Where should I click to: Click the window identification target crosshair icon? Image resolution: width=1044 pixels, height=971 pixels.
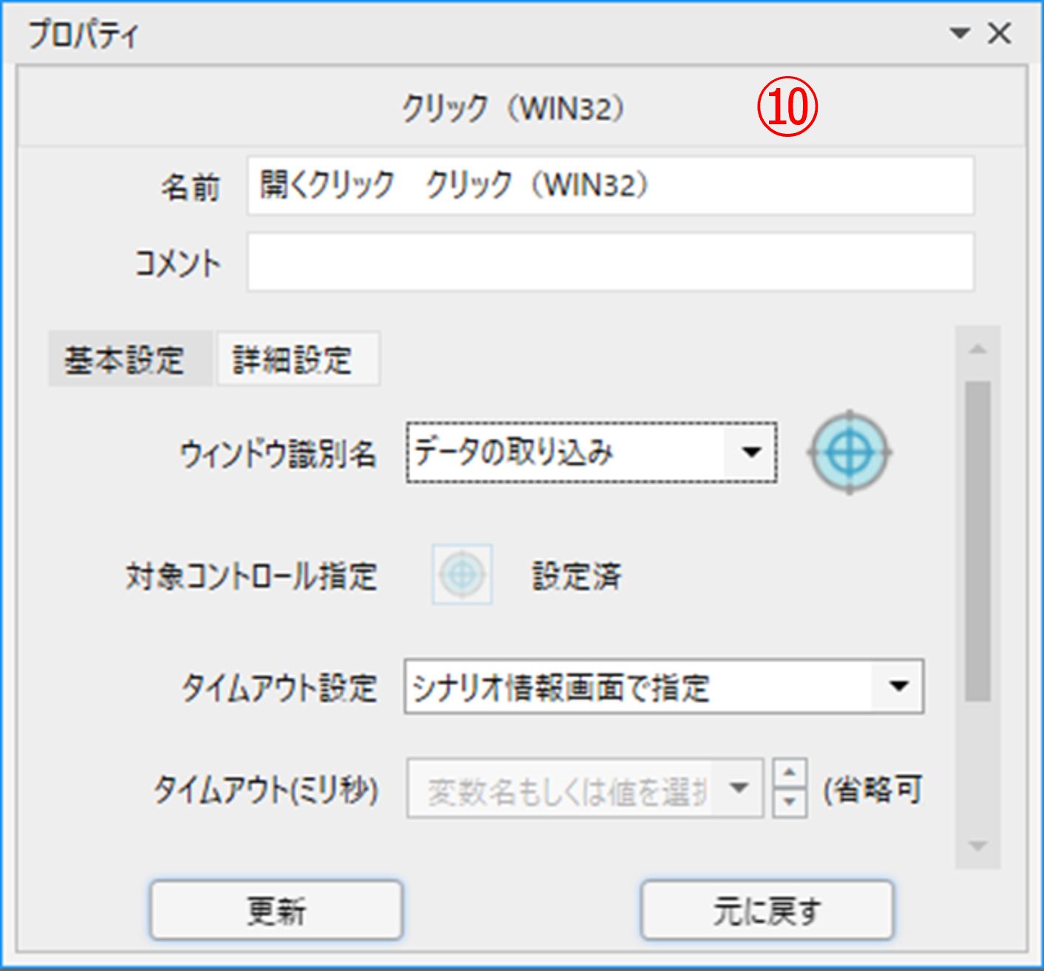tap(850, 452)
